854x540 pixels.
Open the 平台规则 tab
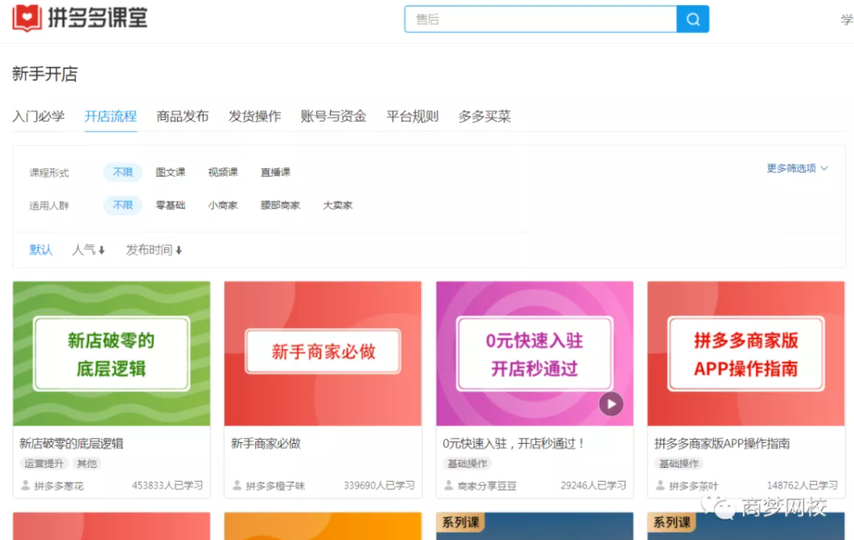[412, 117]
